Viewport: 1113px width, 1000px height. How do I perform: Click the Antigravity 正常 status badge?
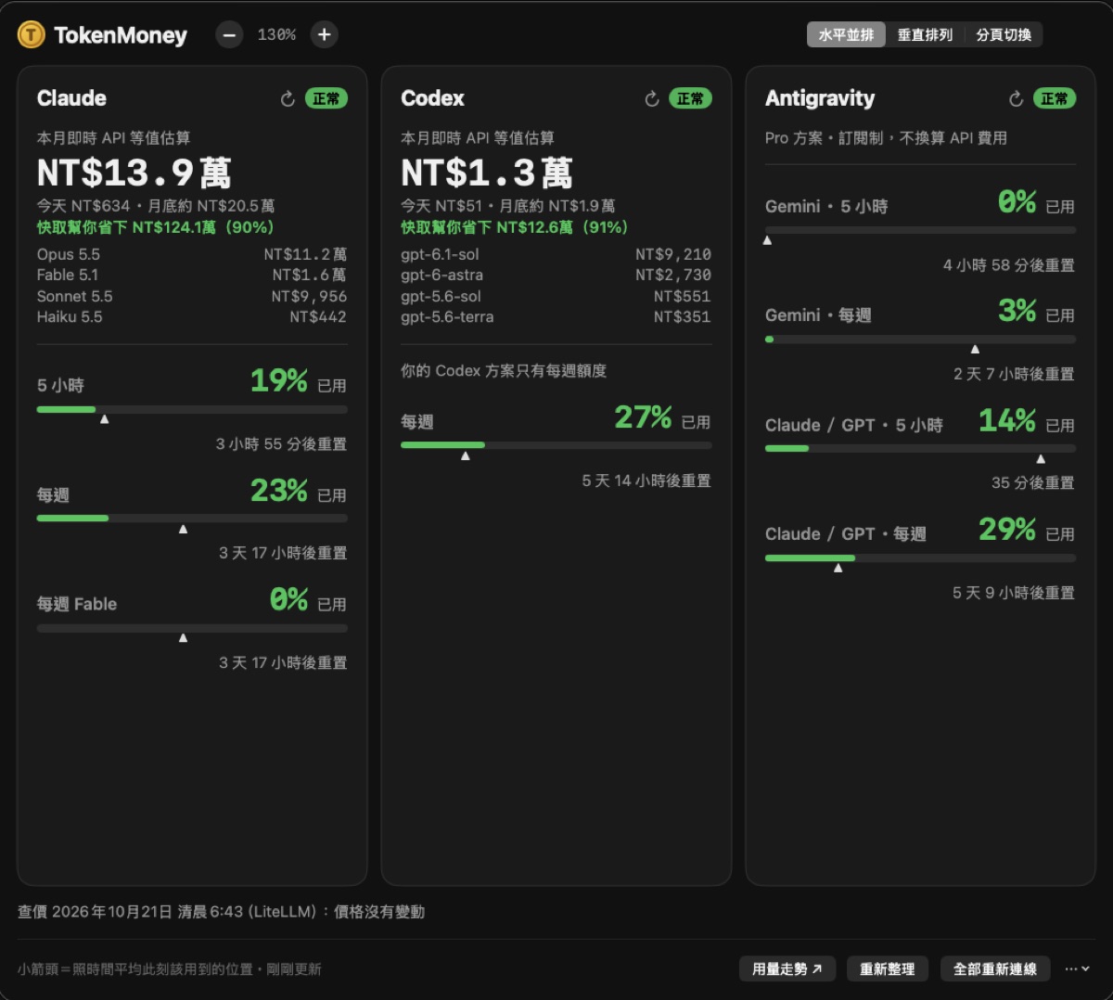[x=1055, y=99]
